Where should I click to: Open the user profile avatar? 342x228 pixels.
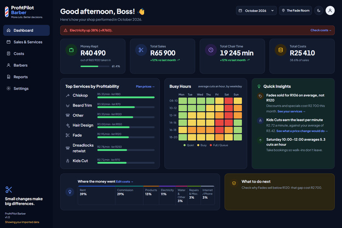tap(330, 11)
